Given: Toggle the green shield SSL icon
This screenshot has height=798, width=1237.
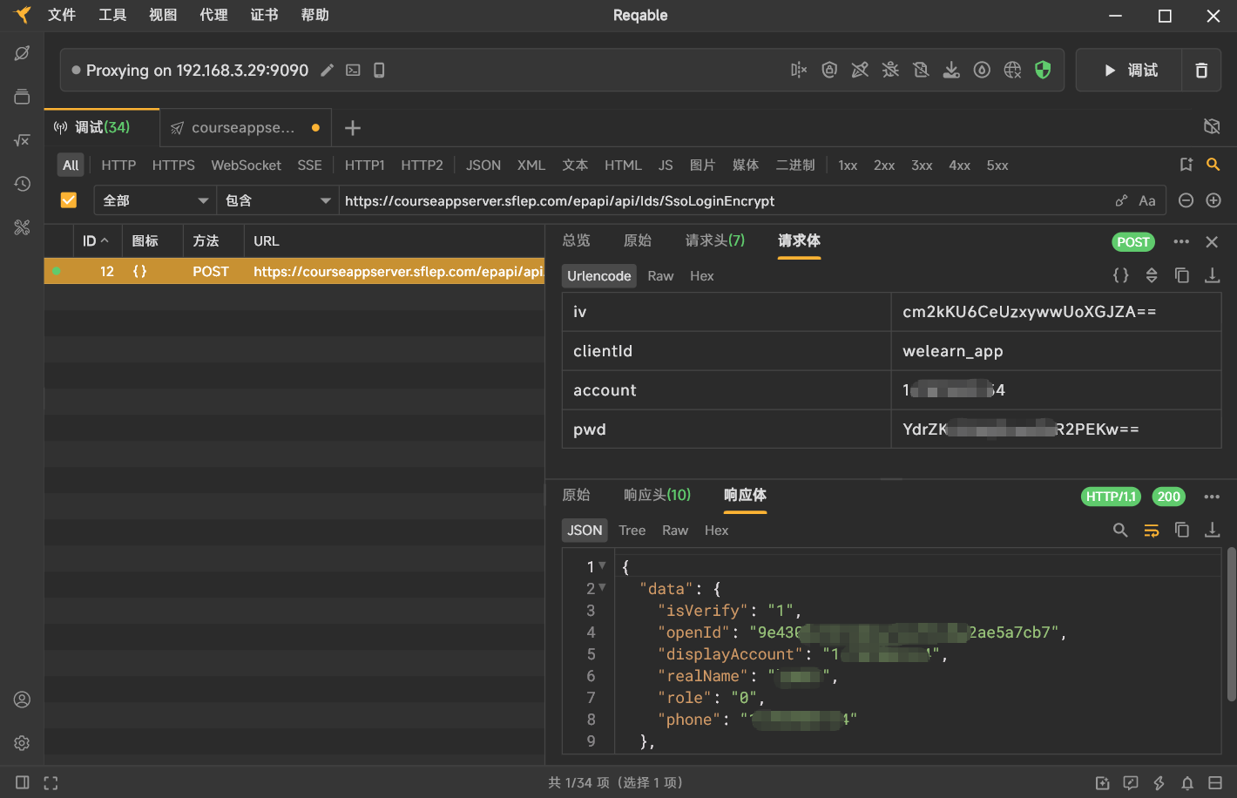Looking at the screenshot, I should (1043, 71).
